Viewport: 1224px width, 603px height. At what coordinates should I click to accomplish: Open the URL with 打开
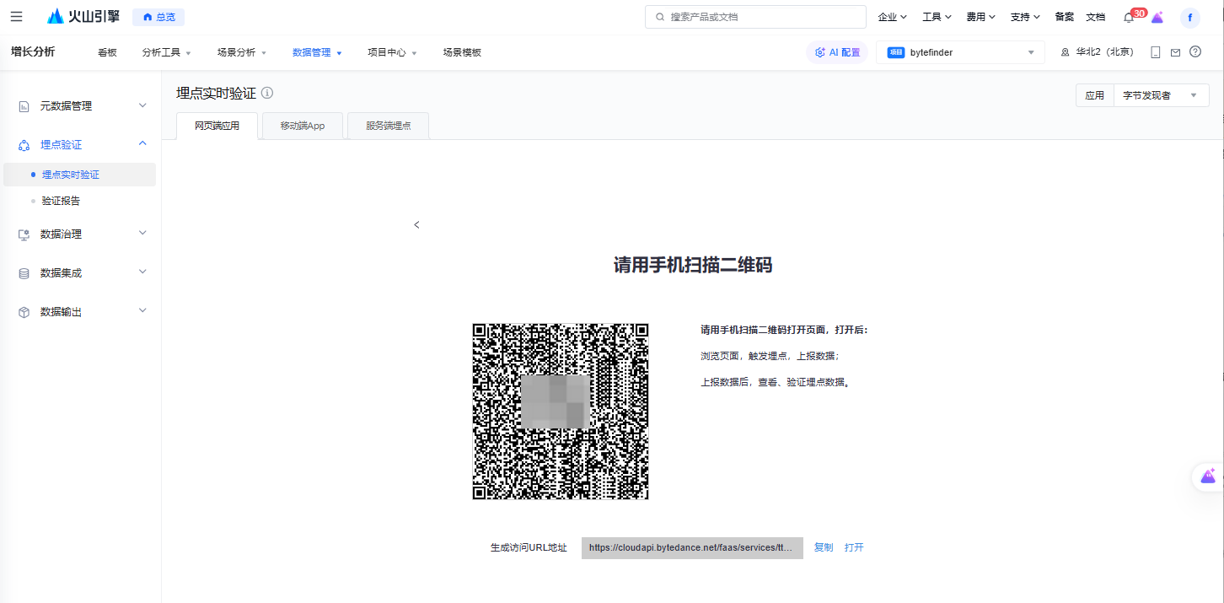pos(854,547)
